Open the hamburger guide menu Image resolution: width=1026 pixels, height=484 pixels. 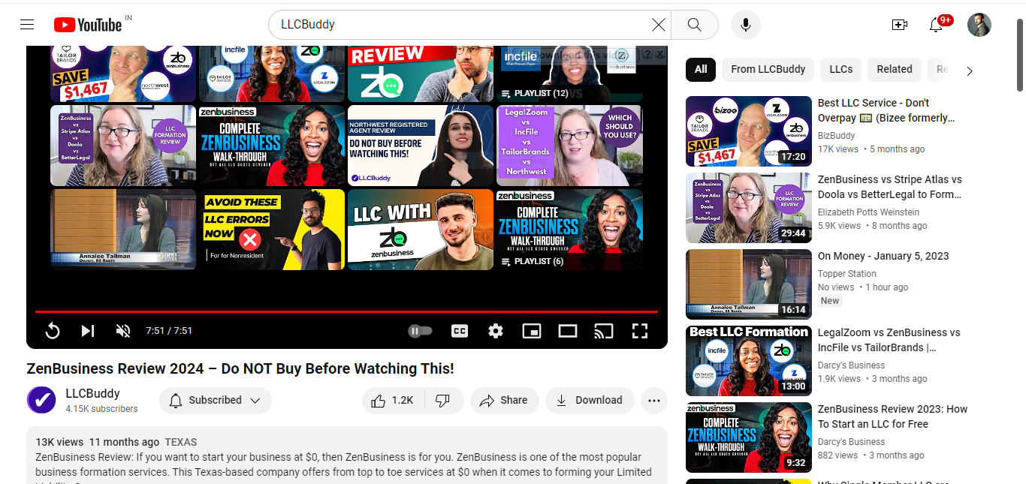click(x=27, y=25)
